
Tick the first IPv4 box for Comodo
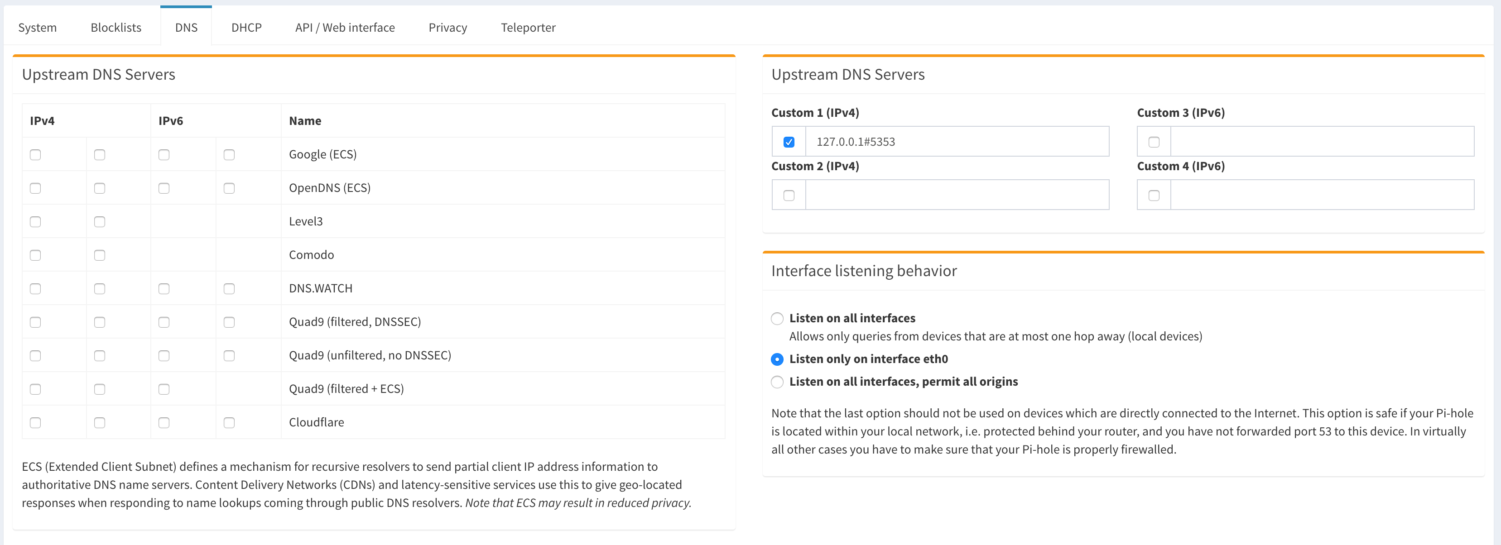35,256
